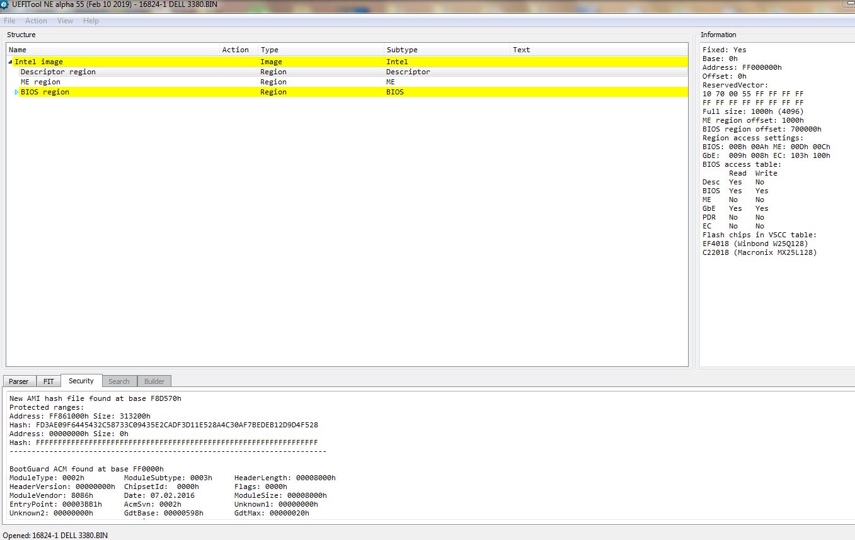855x540 pixels.
Task: Click 'BIOS region offset: 700000h' text
Action: click(762, 129)
